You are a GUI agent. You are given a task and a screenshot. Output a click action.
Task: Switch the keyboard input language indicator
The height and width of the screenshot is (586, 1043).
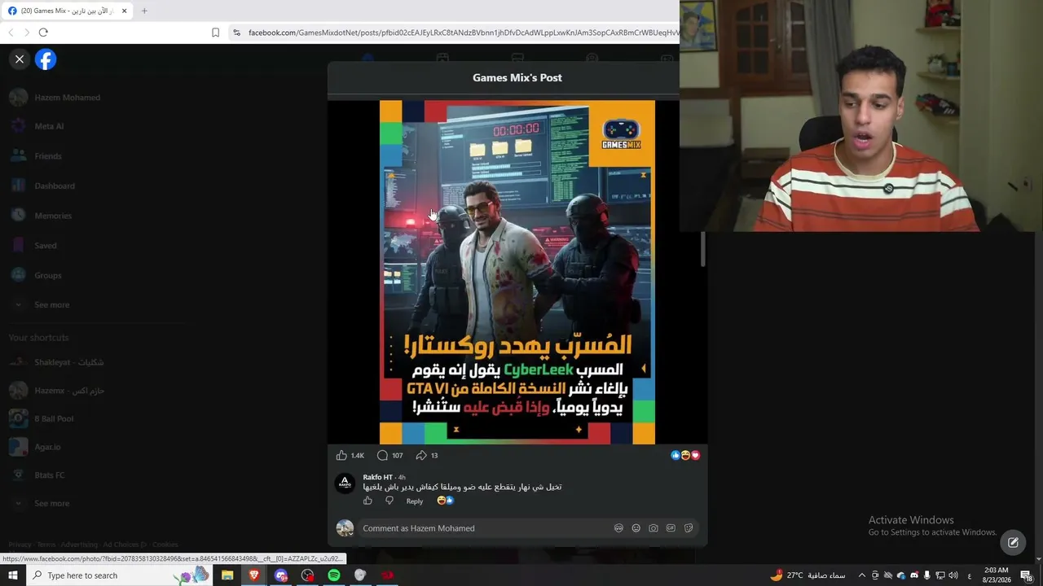[969, 575]
